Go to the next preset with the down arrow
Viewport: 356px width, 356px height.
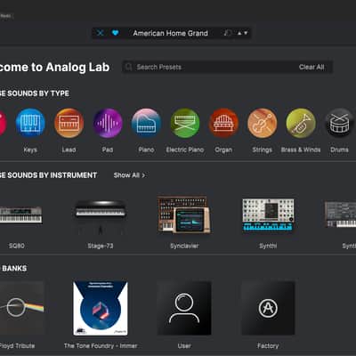coord(246,33)
